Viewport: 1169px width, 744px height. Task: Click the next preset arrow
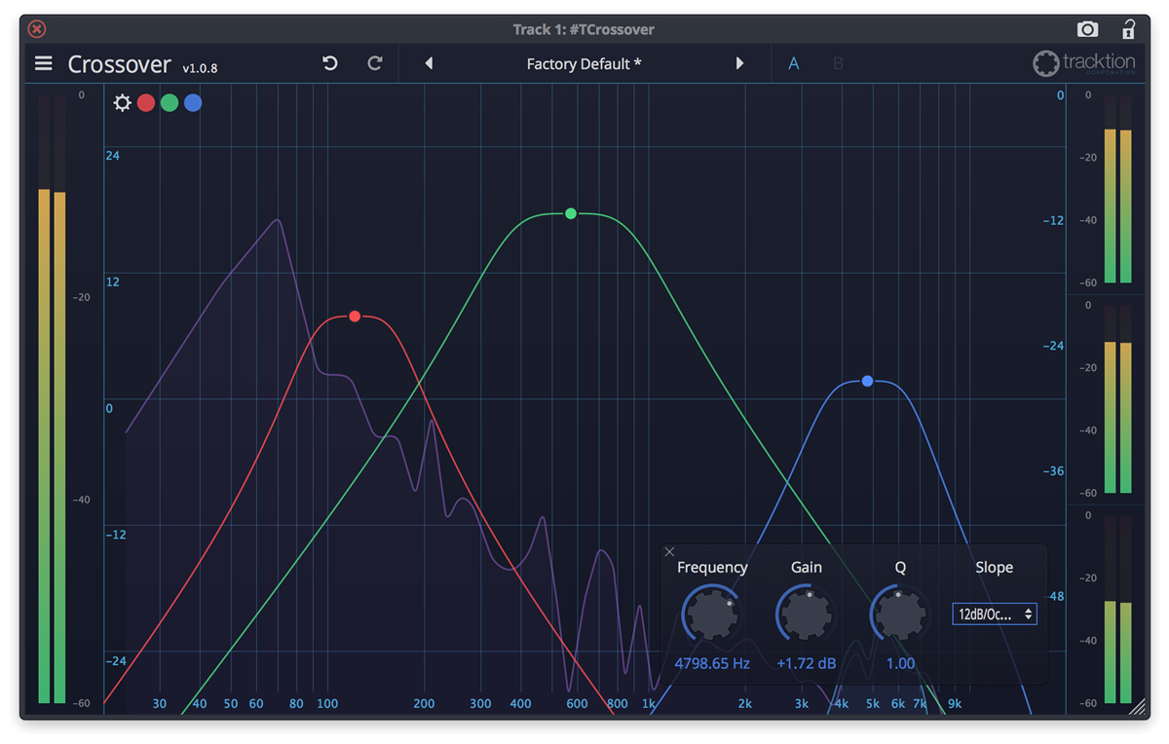(739, 62)
